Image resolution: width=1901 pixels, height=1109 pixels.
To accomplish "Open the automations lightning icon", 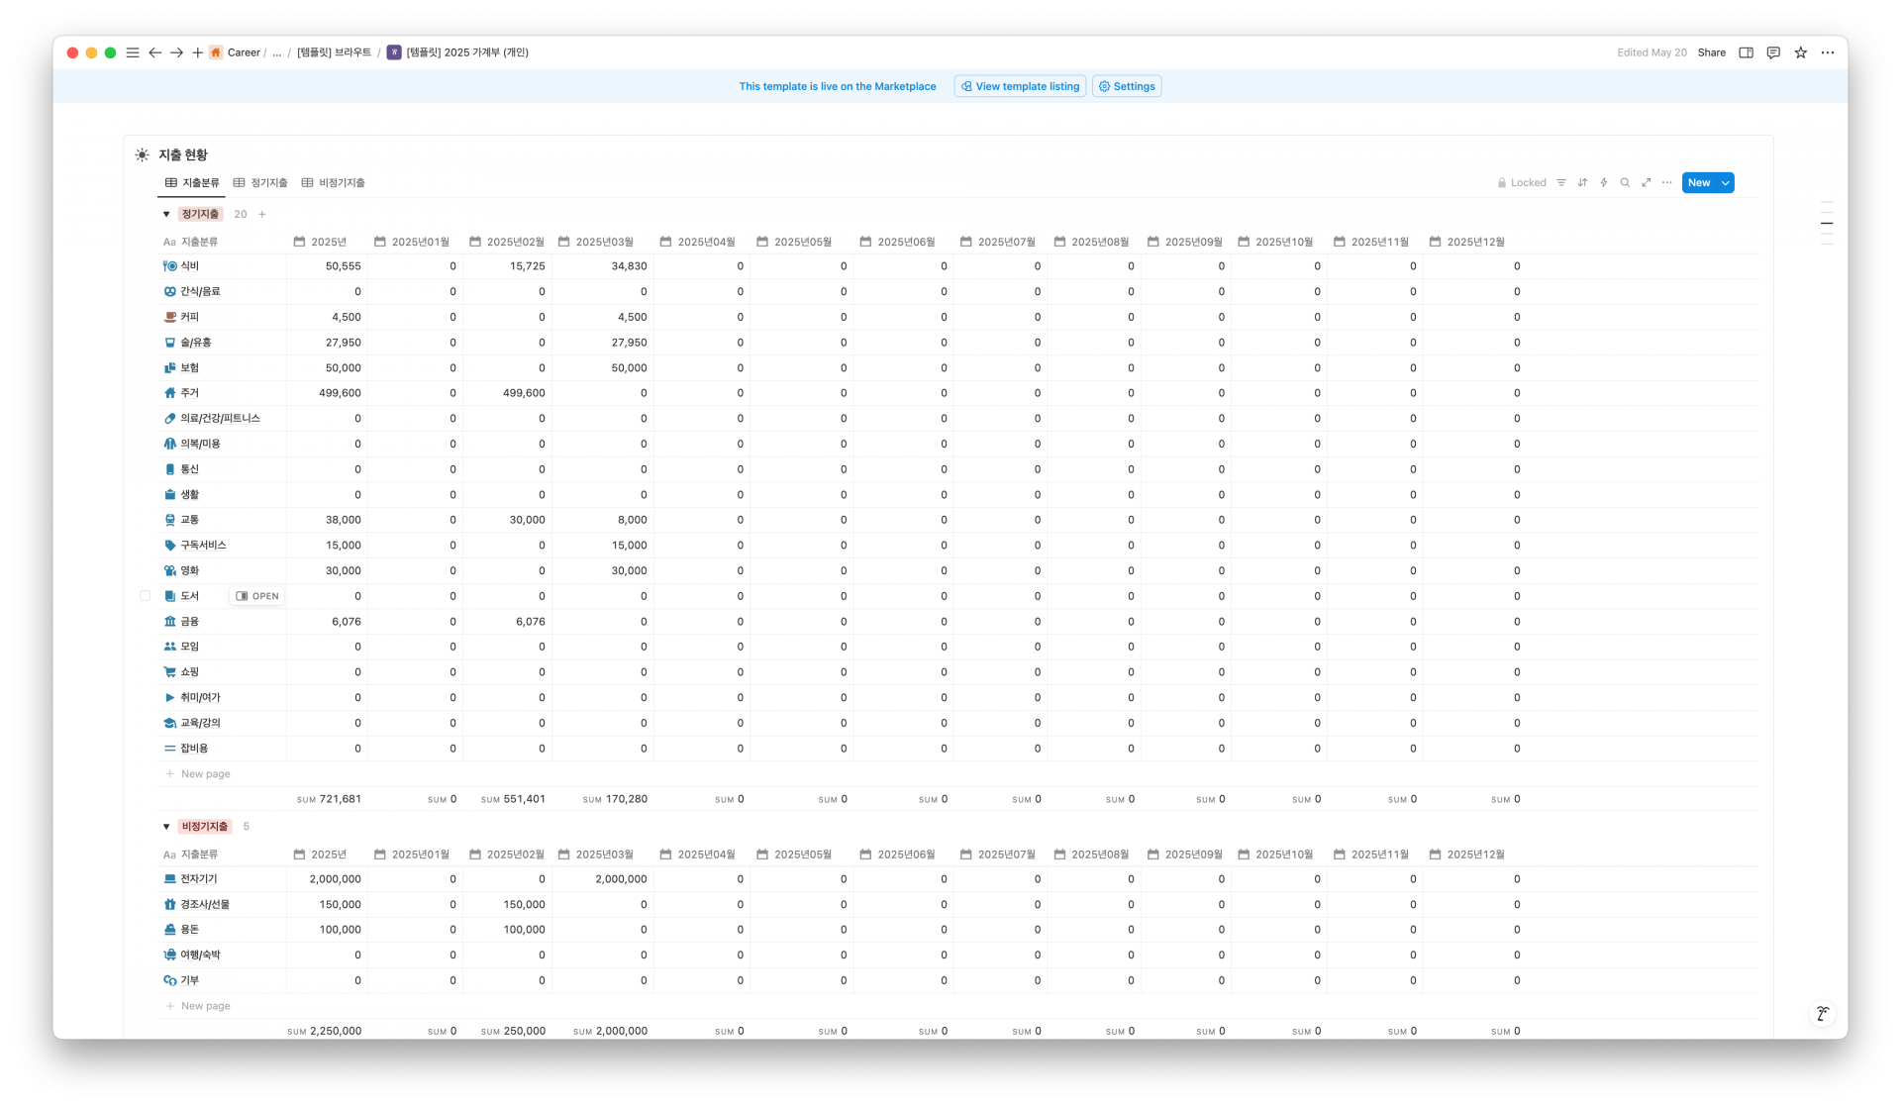I will pyautogui.click(x=1604, y=182).
